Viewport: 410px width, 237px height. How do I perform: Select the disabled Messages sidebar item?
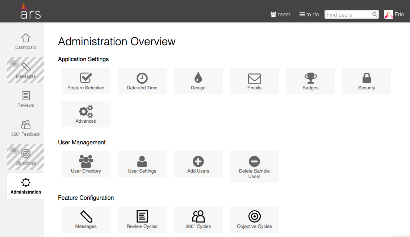click(x=26, y=70)
